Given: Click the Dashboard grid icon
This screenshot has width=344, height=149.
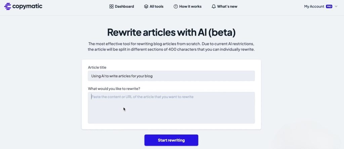Looking at the screenshot, I should [111, 7].
